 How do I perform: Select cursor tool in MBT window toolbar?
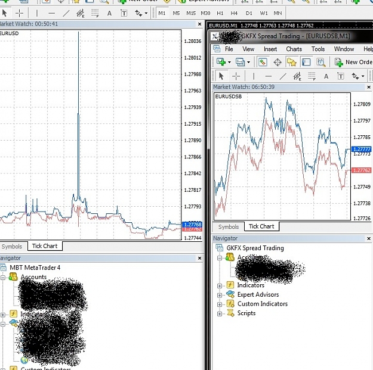coord(4,13)
